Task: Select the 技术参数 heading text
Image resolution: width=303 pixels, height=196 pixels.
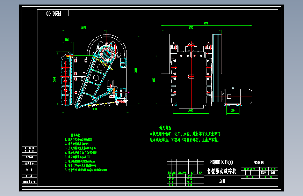Action: coord(75,135)
